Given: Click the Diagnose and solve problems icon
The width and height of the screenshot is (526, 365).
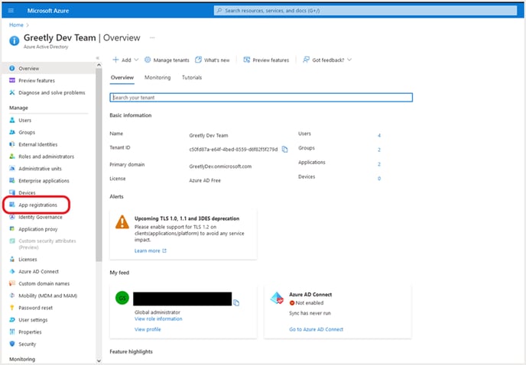Looking at the screenshot, I should [12, 92].
